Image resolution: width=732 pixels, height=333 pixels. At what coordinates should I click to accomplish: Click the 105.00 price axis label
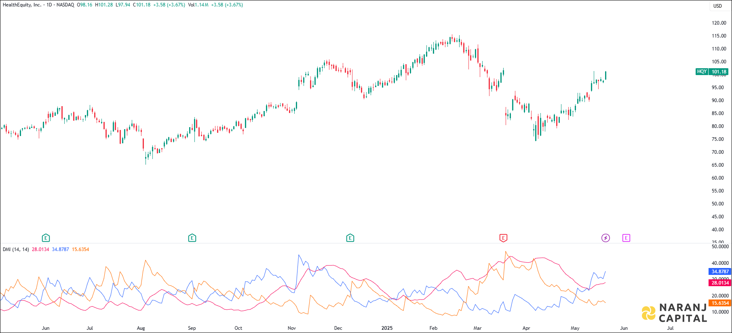(719, 62)
